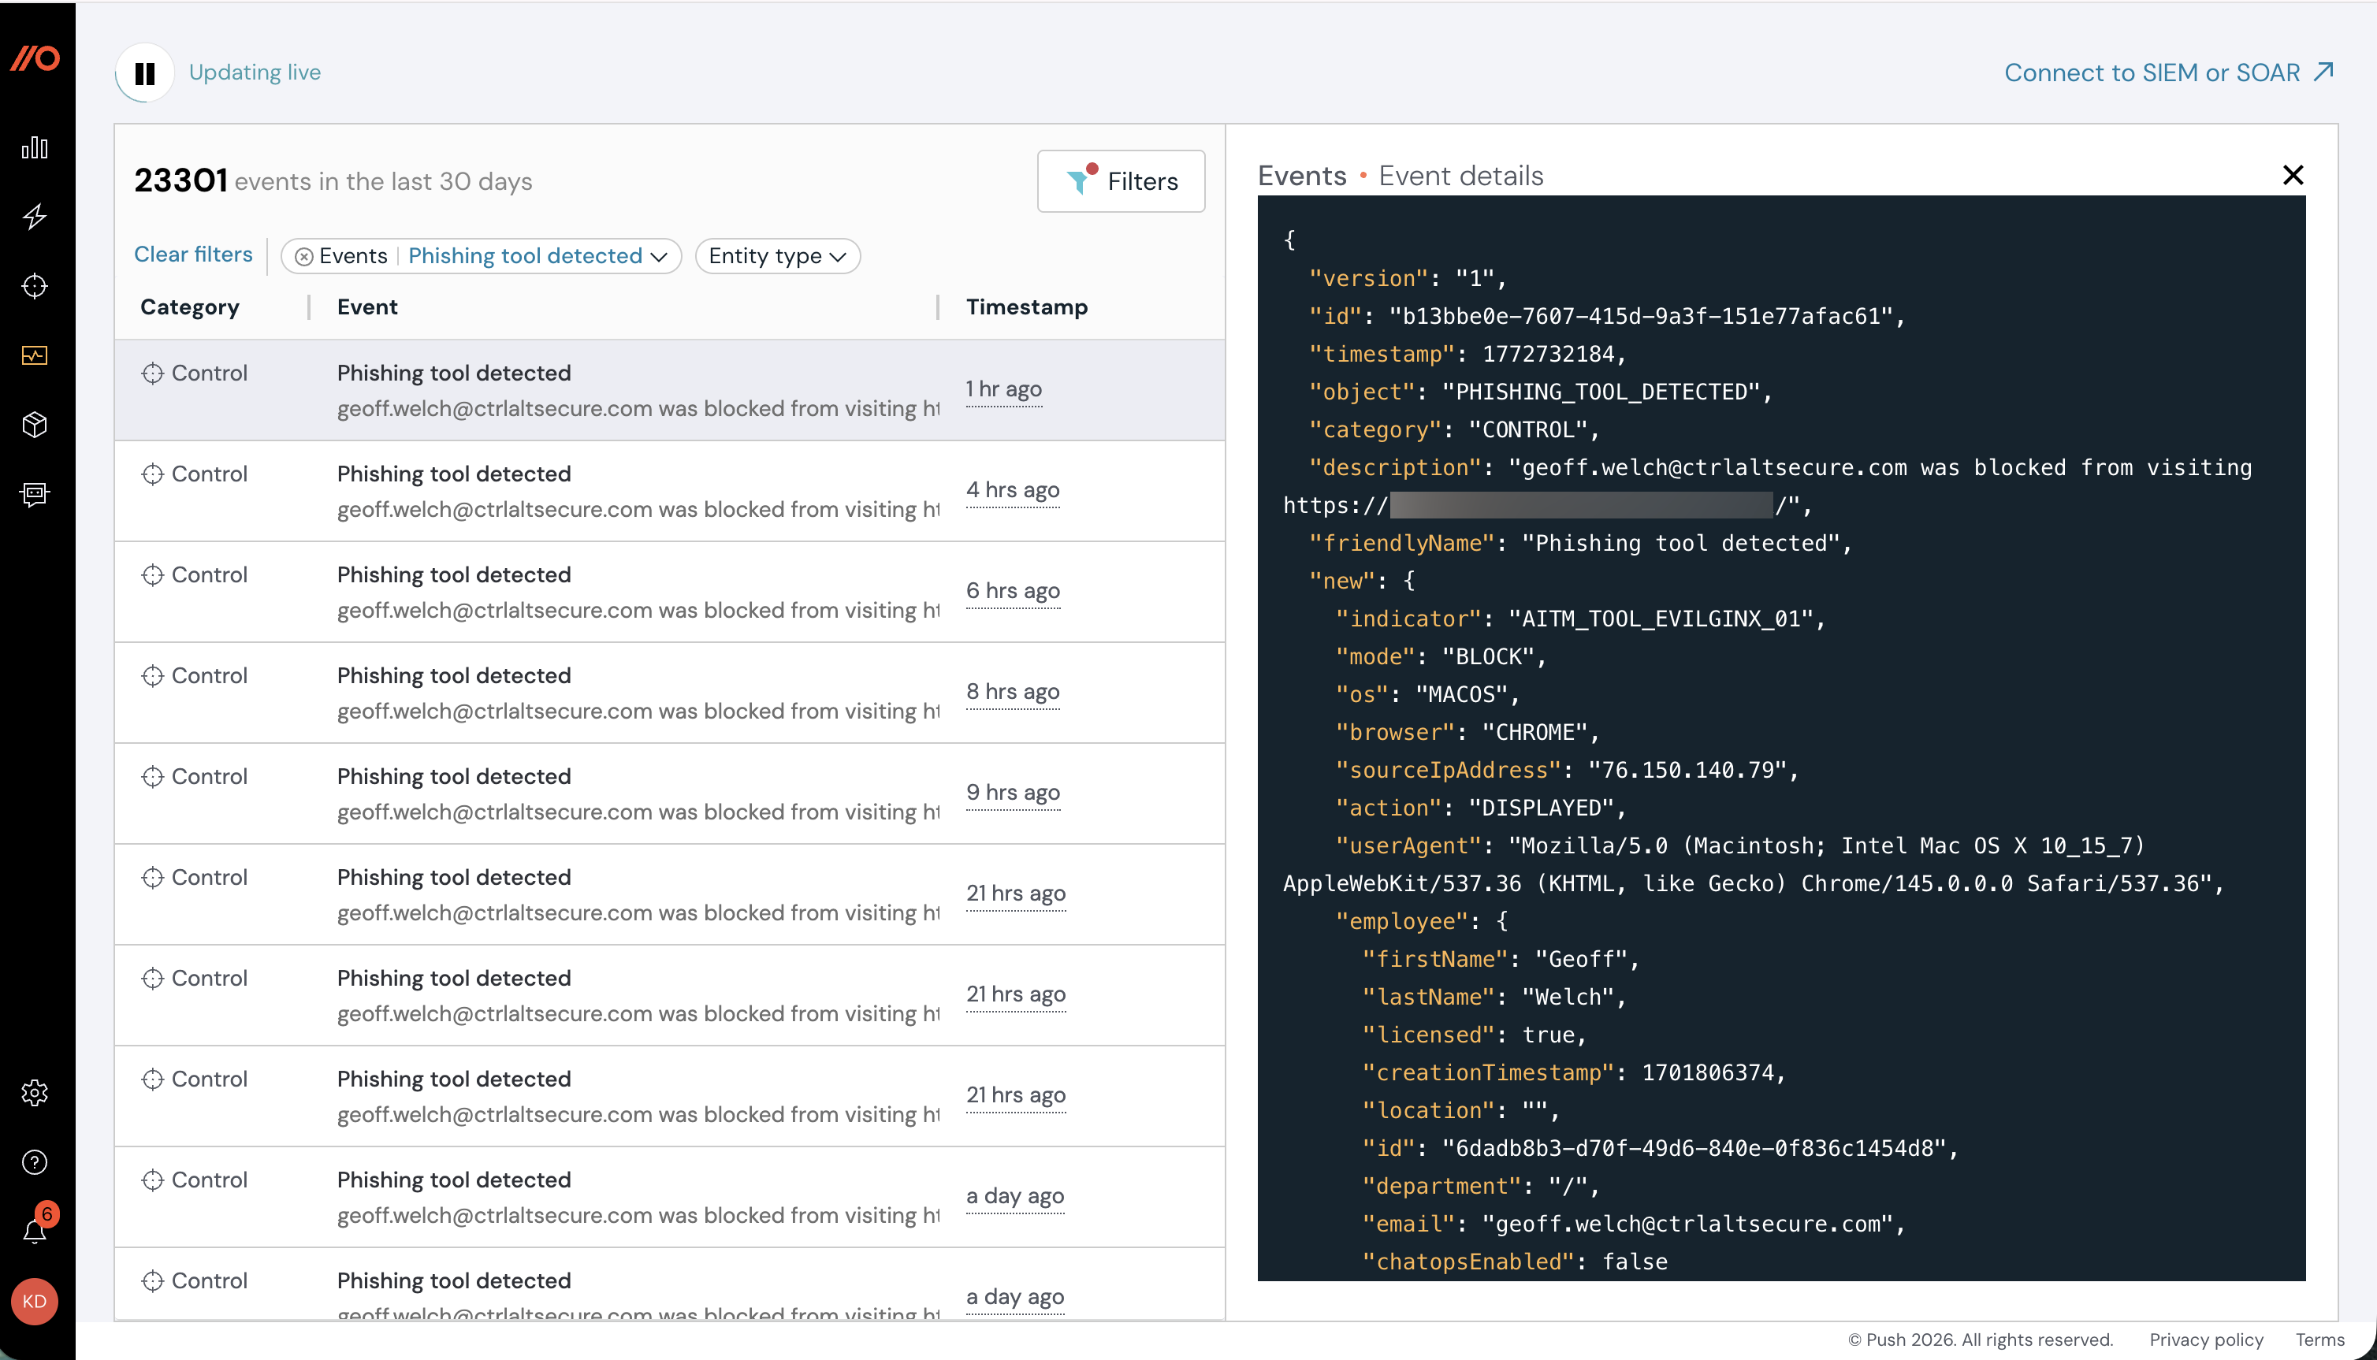Open the Help menu

tap(35, 1161)
